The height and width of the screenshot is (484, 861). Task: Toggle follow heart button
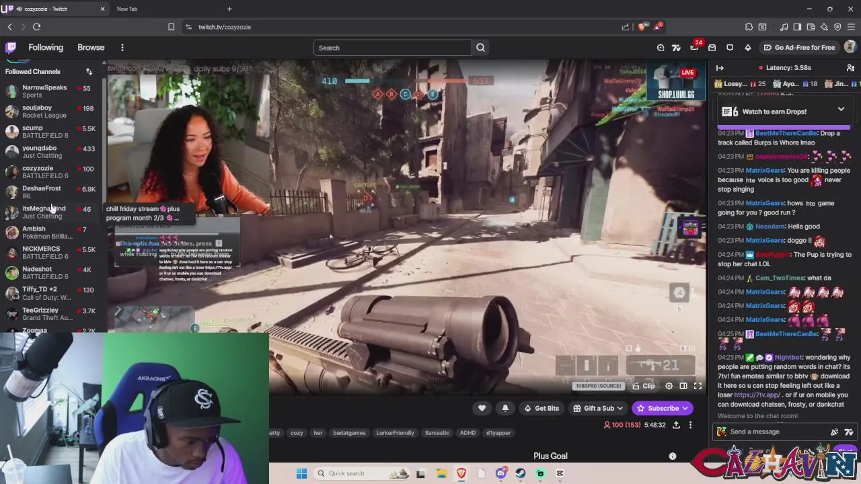[x=482, y=408]
